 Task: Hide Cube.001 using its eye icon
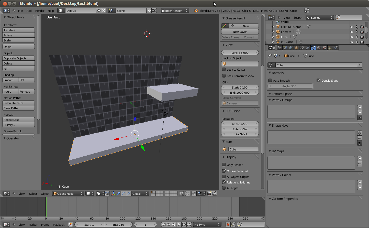point(352,42)
